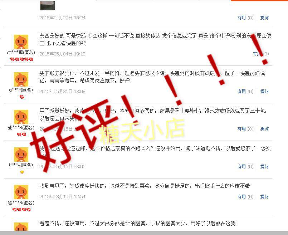Screen dimensions: 288x235
Task: Click 提问 on the 爱***8 review
Action: [x=264, y=129]
